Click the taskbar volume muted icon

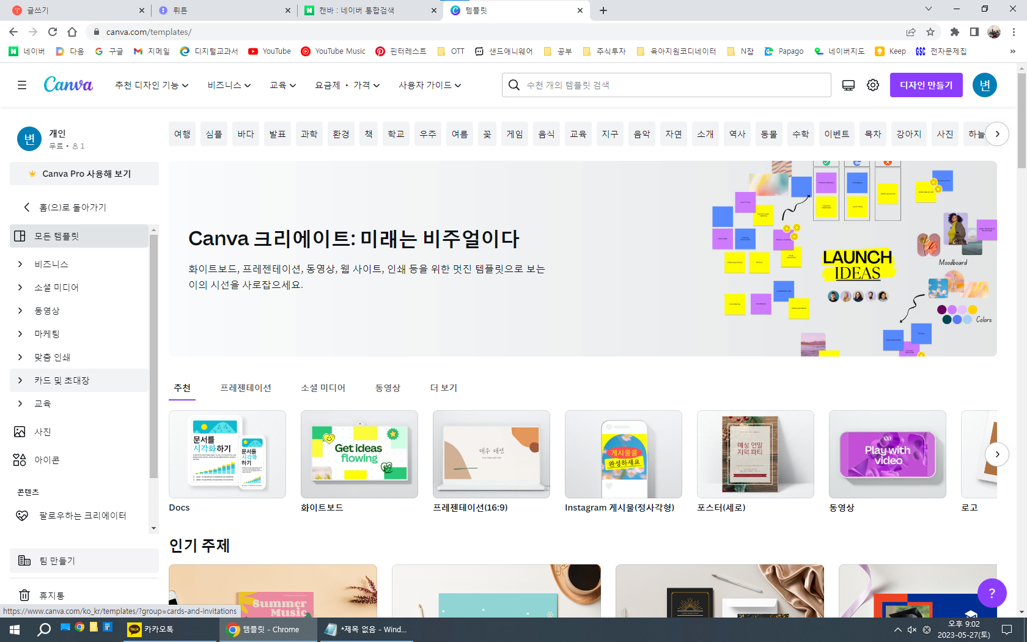(912, 629)
